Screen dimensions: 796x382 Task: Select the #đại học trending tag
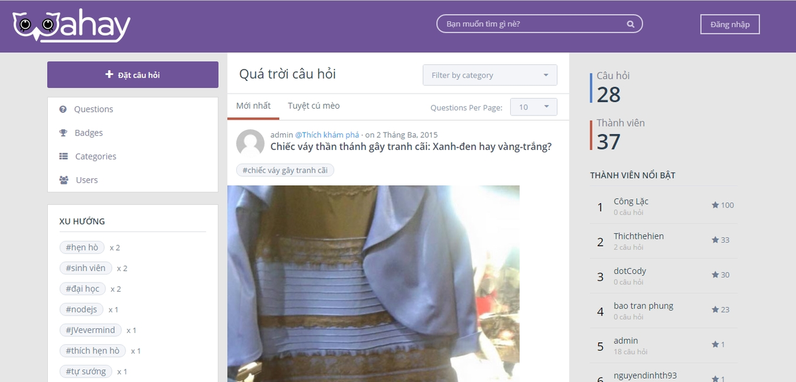point(82,288)
